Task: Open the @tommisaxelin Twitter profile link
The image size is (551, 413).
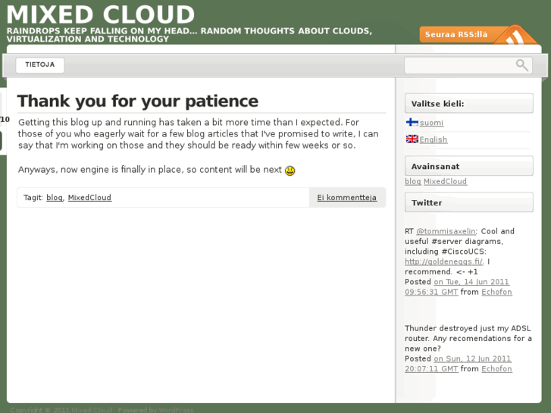Action: (446, 232)
